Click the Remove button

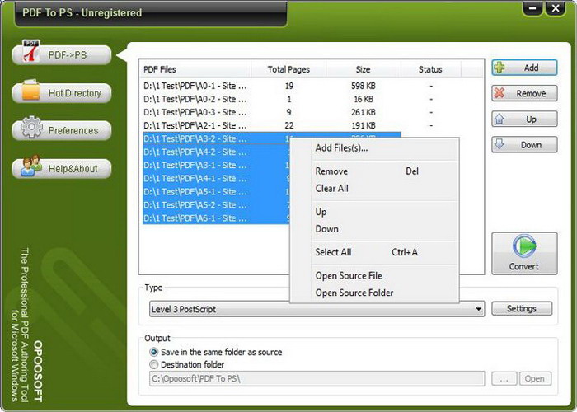(524, 93)
